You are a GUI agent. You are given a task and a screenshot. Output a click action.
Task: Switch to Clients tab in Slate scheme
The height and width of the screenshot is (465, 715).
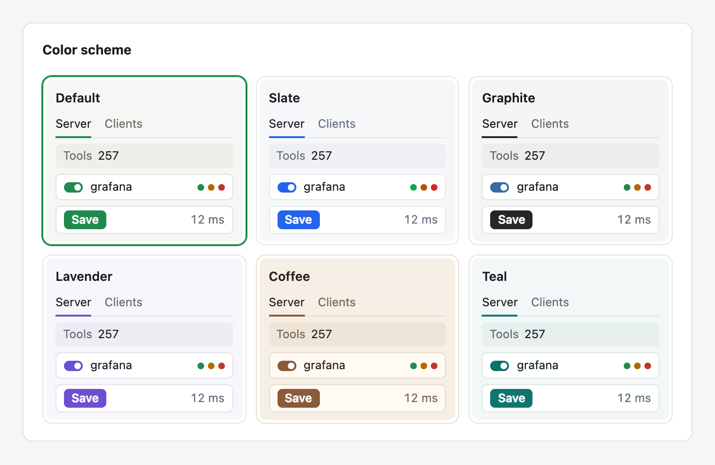point(337,124)
